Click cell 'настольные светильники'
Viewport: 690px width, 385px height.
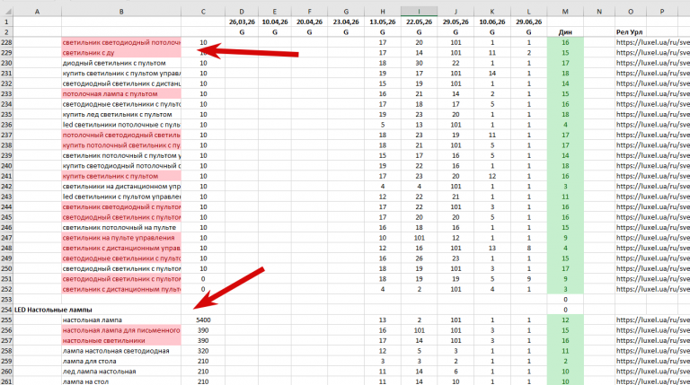pos(121,341)
